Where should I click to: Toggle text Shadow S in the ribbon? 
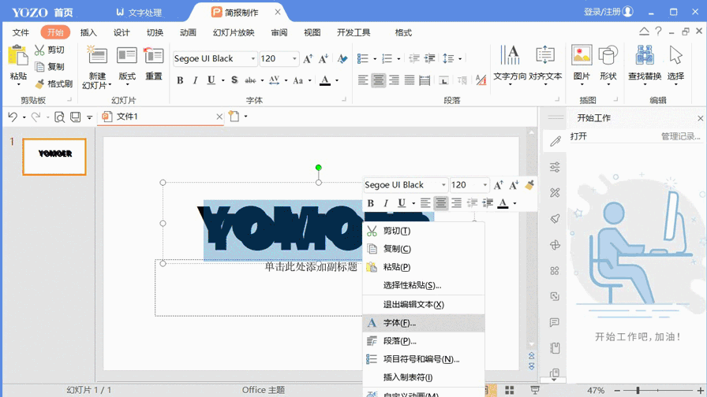(234, 80)
